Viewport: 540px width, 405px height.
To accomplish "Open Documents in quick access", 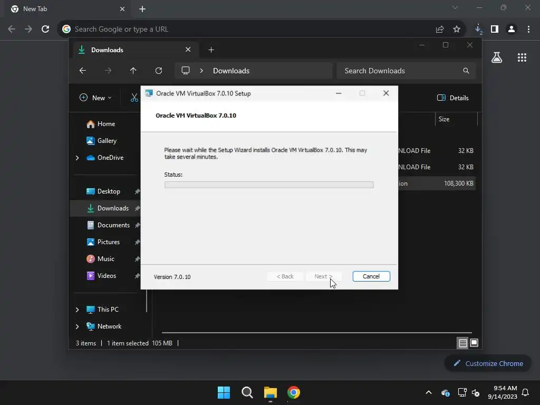I will 113,225.
